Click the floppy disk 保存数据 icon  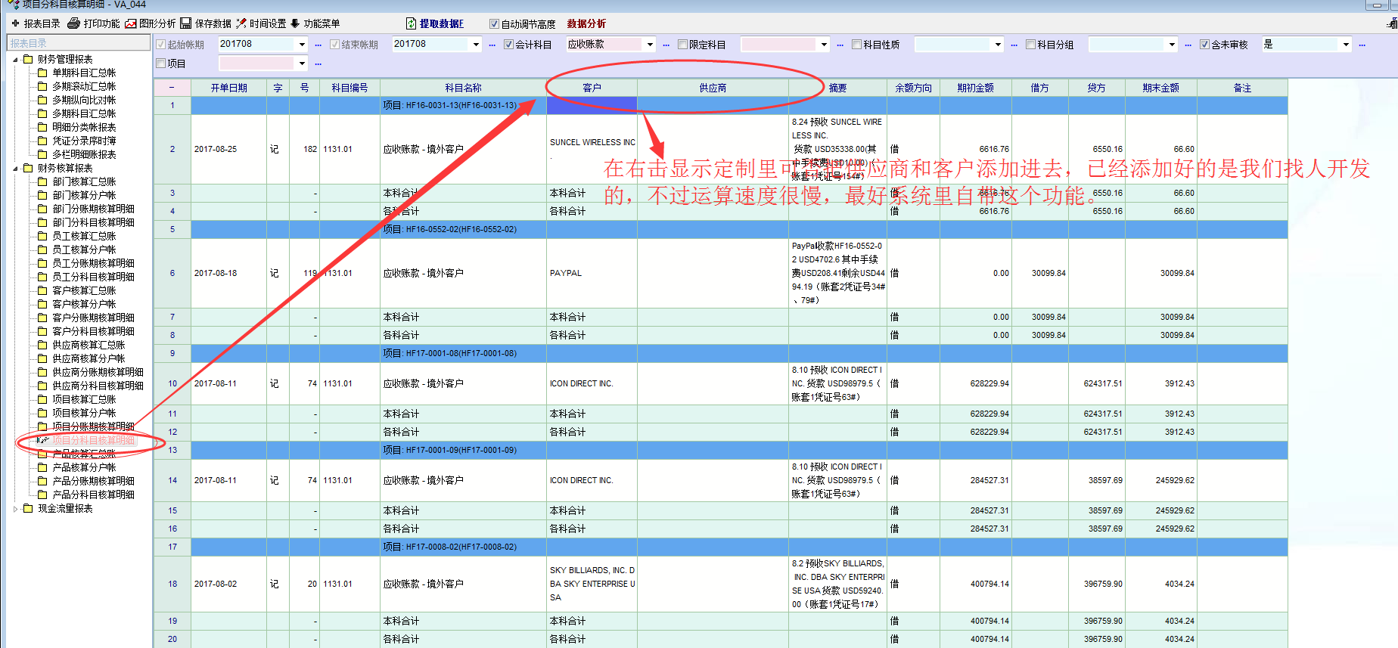(185, 23)
